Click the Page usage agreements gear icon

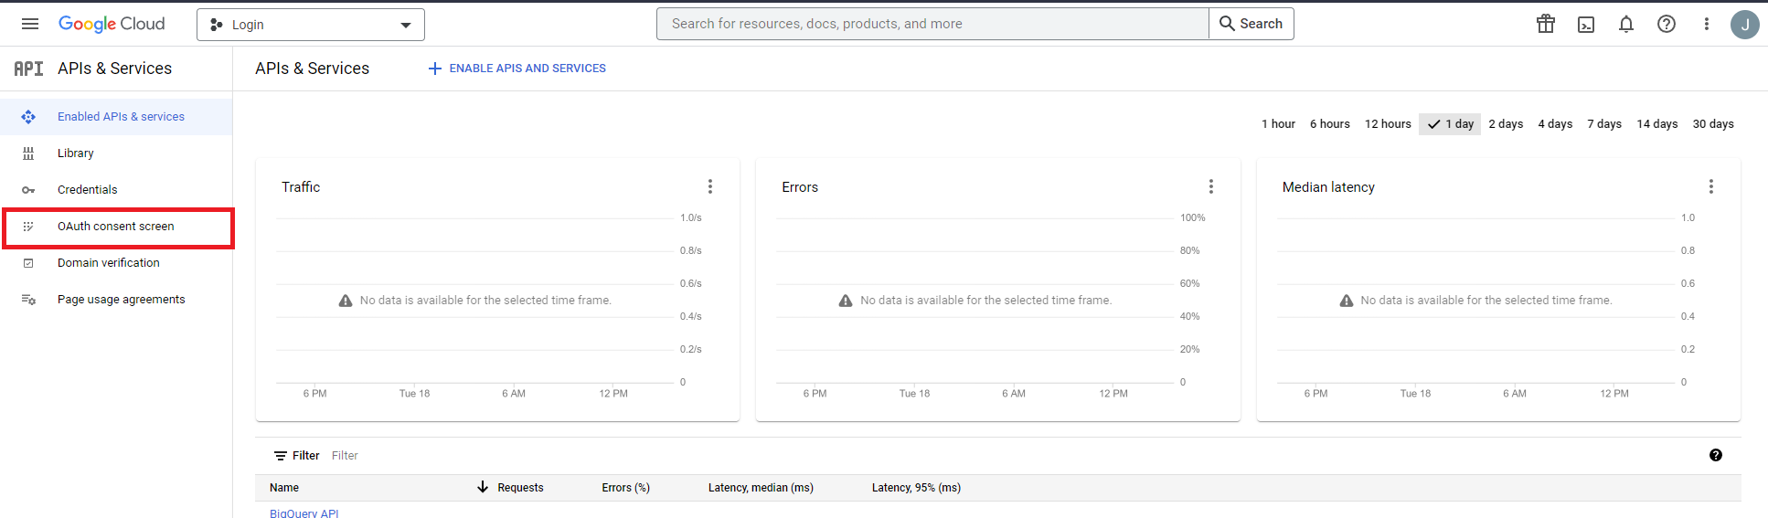click(x=28, y=300)
